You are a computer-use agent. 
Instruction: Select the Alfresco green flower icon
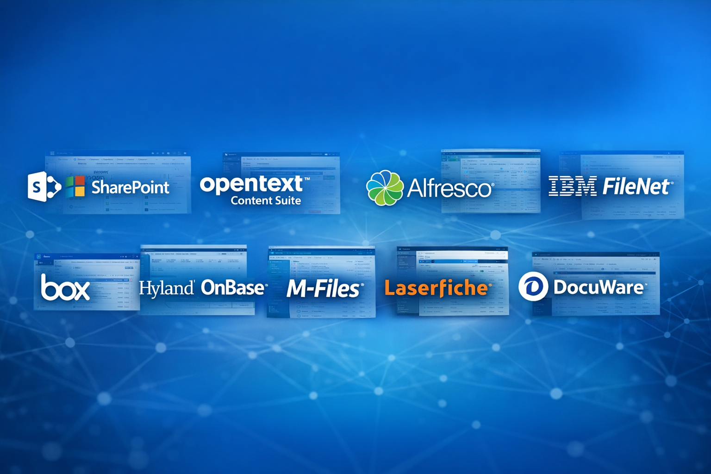tap(384, 187)
